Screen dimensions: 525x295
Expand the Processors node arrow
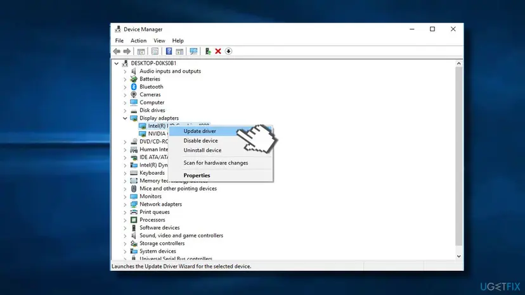click(125, 220)
